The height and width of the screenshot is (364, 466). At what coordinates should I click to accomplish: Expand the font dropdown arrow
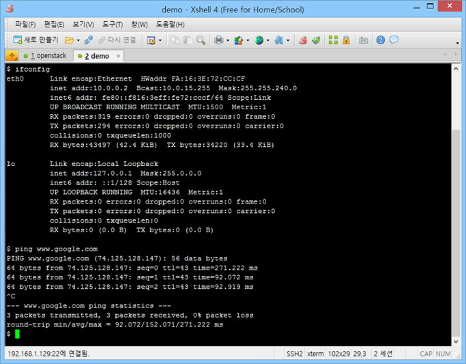click(x=288, y=40)
